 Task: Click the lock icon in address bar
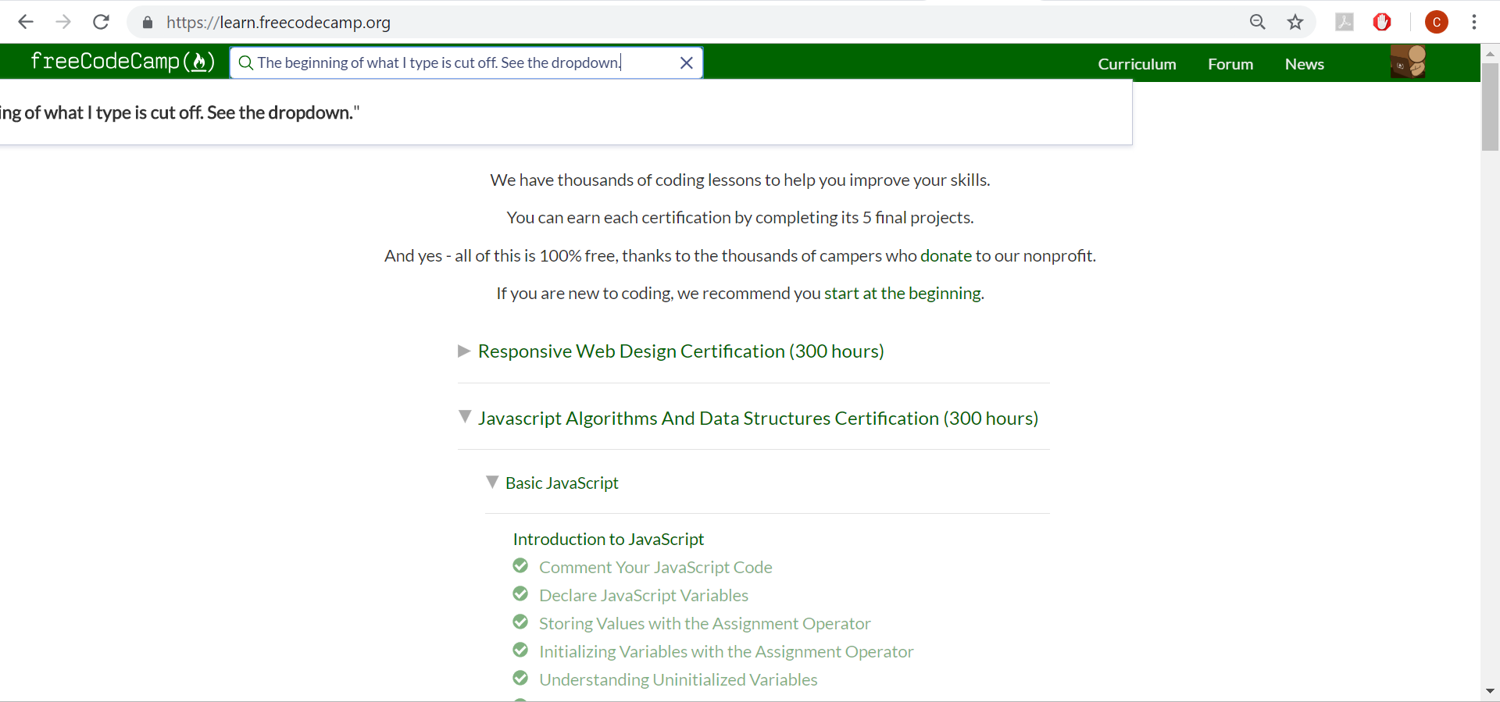pyautogui.click(x=148, y=23)
